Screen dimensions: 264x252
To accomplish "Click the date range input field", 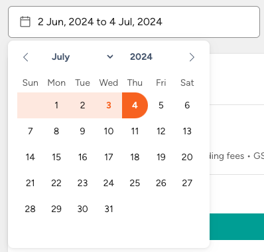I will pyautogui.click(x=134, y=22).
